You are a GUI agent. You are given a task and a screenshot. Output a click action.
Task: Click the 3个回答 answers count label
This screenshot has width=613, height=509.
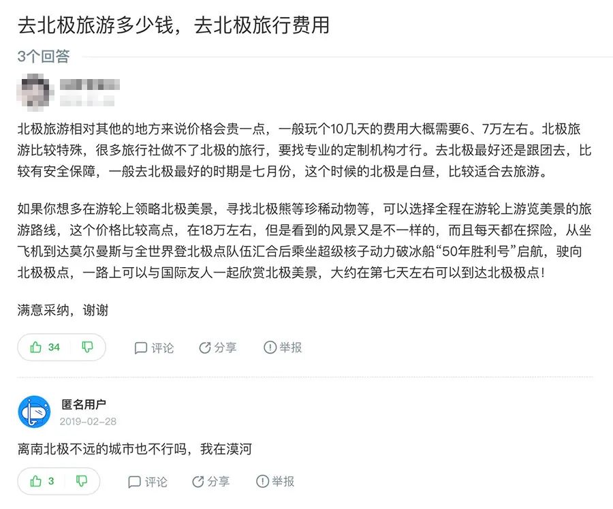[x=44, y=57]
